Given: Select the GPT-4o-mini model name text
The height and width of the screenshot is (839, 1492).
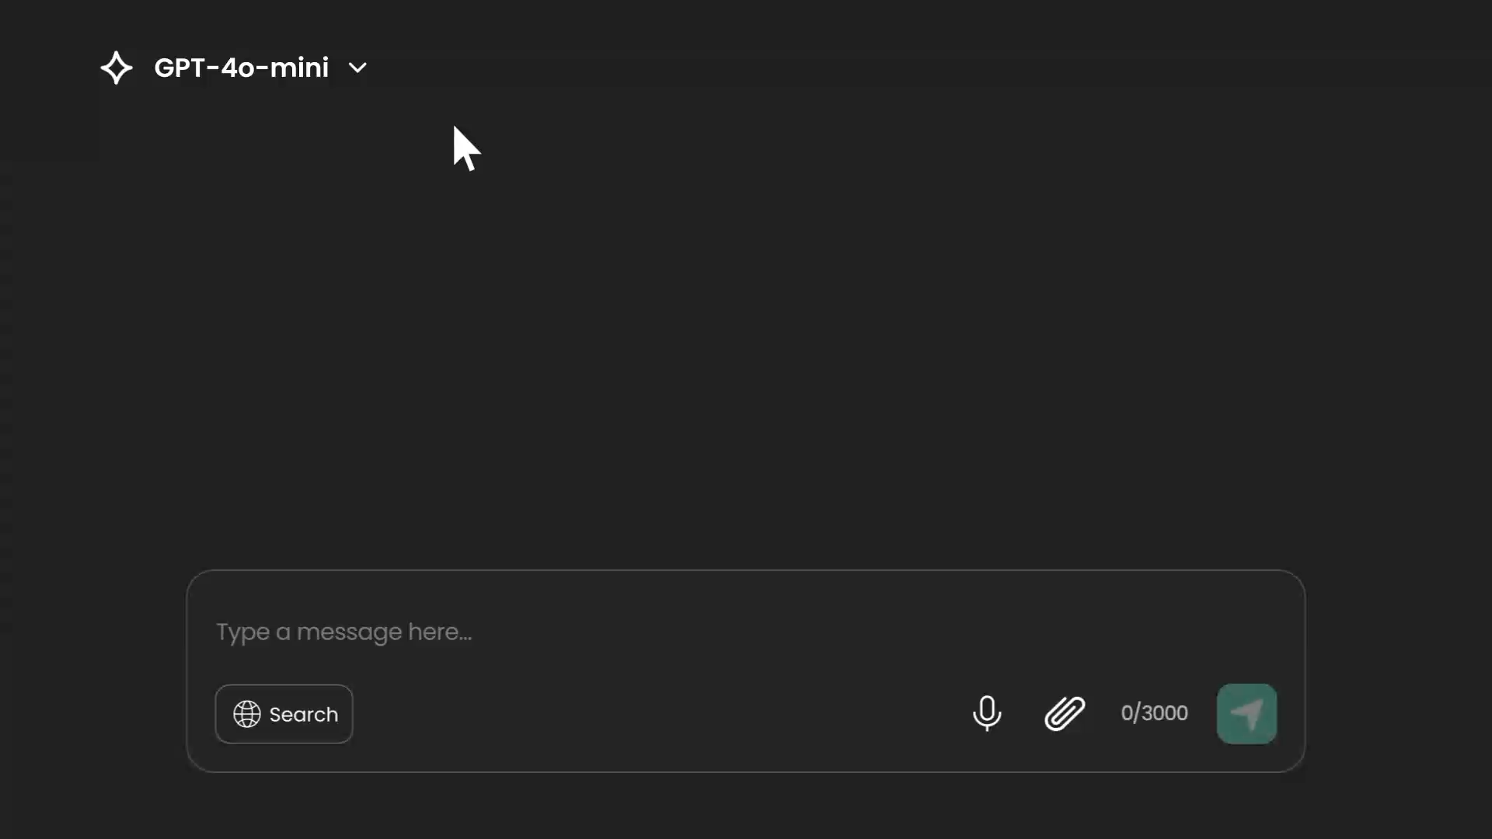Looking at the screenshot, I should pos(242,68).
